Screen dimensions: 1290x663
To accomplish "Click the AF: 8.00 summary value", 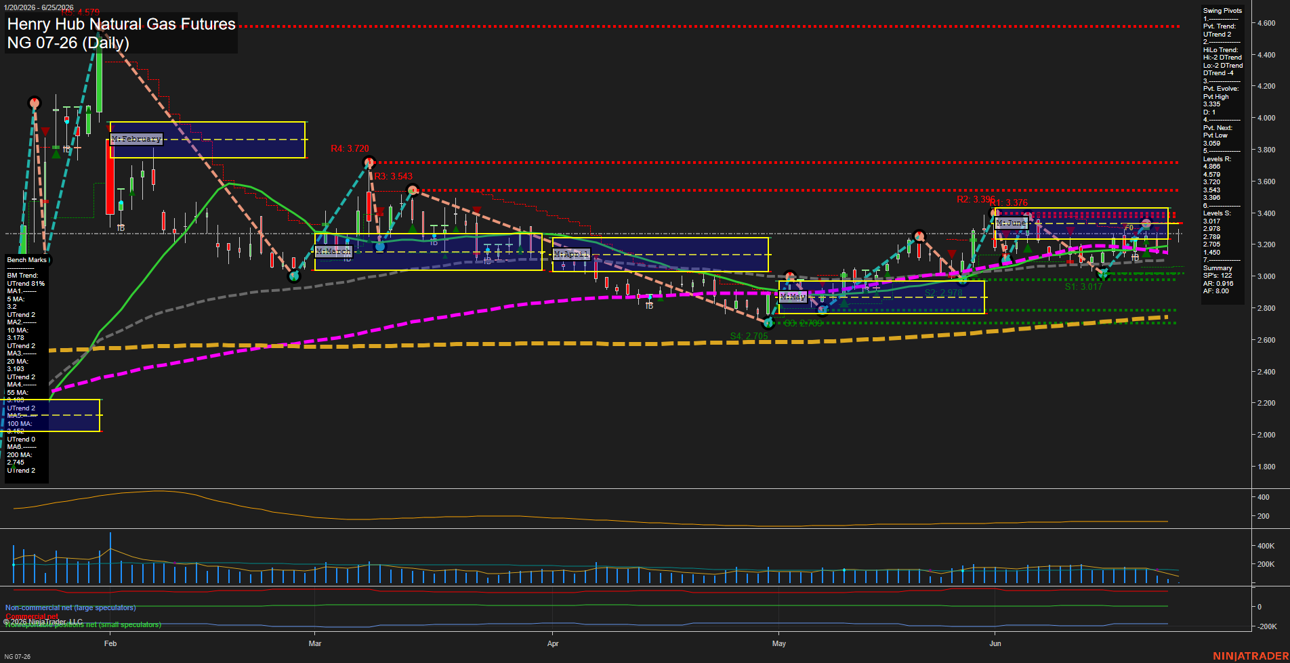I will pos(1216,291).
